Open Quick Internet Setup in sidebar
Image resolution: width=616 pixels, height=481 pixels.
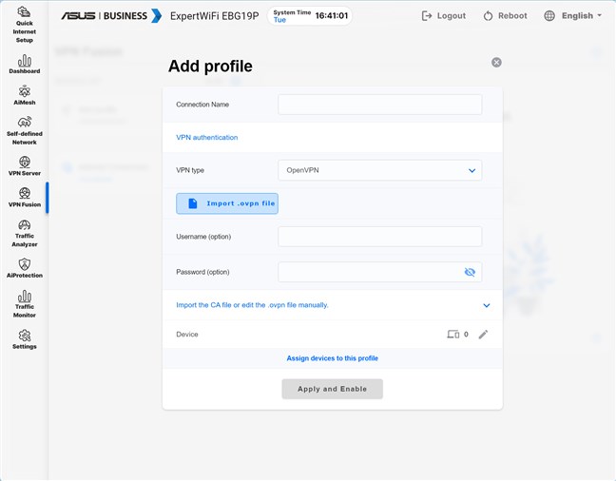click(x=25, y=25)
